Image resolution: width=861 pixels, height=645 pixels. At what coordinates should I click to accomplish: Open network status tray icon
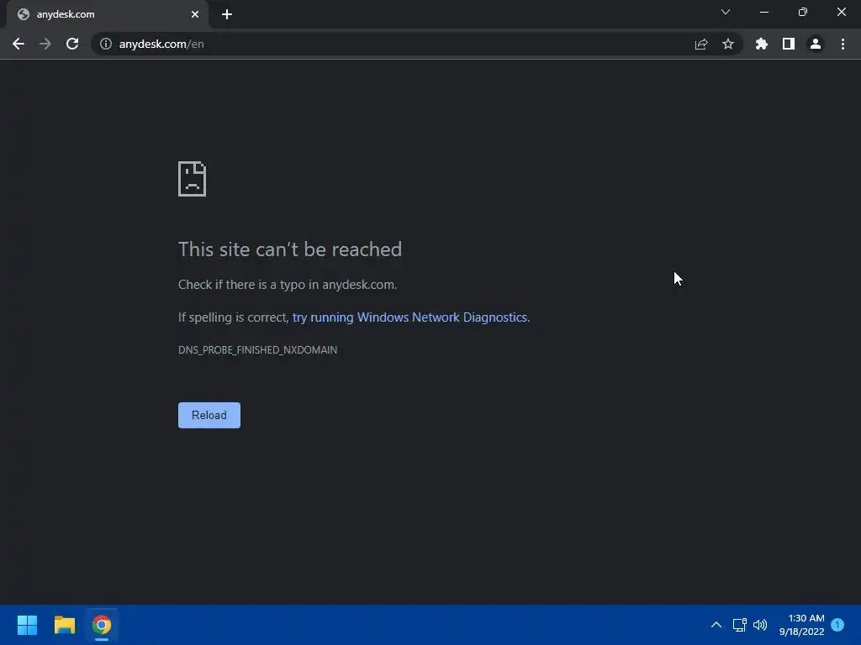(740, 625)
